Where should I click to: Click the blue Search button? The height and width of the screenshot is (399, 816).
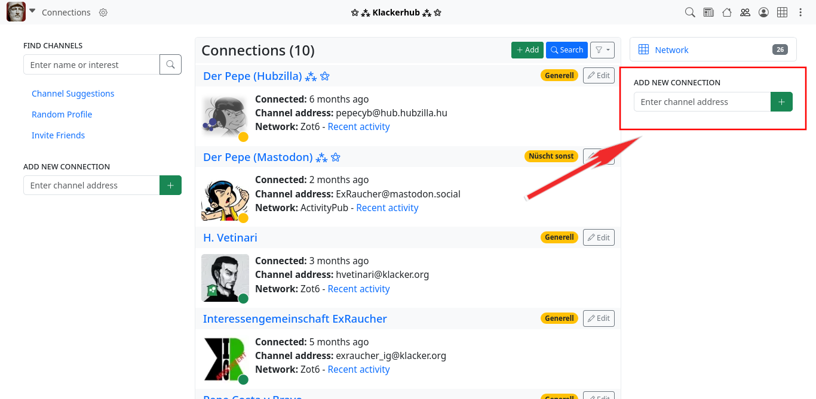click(566, 50)
